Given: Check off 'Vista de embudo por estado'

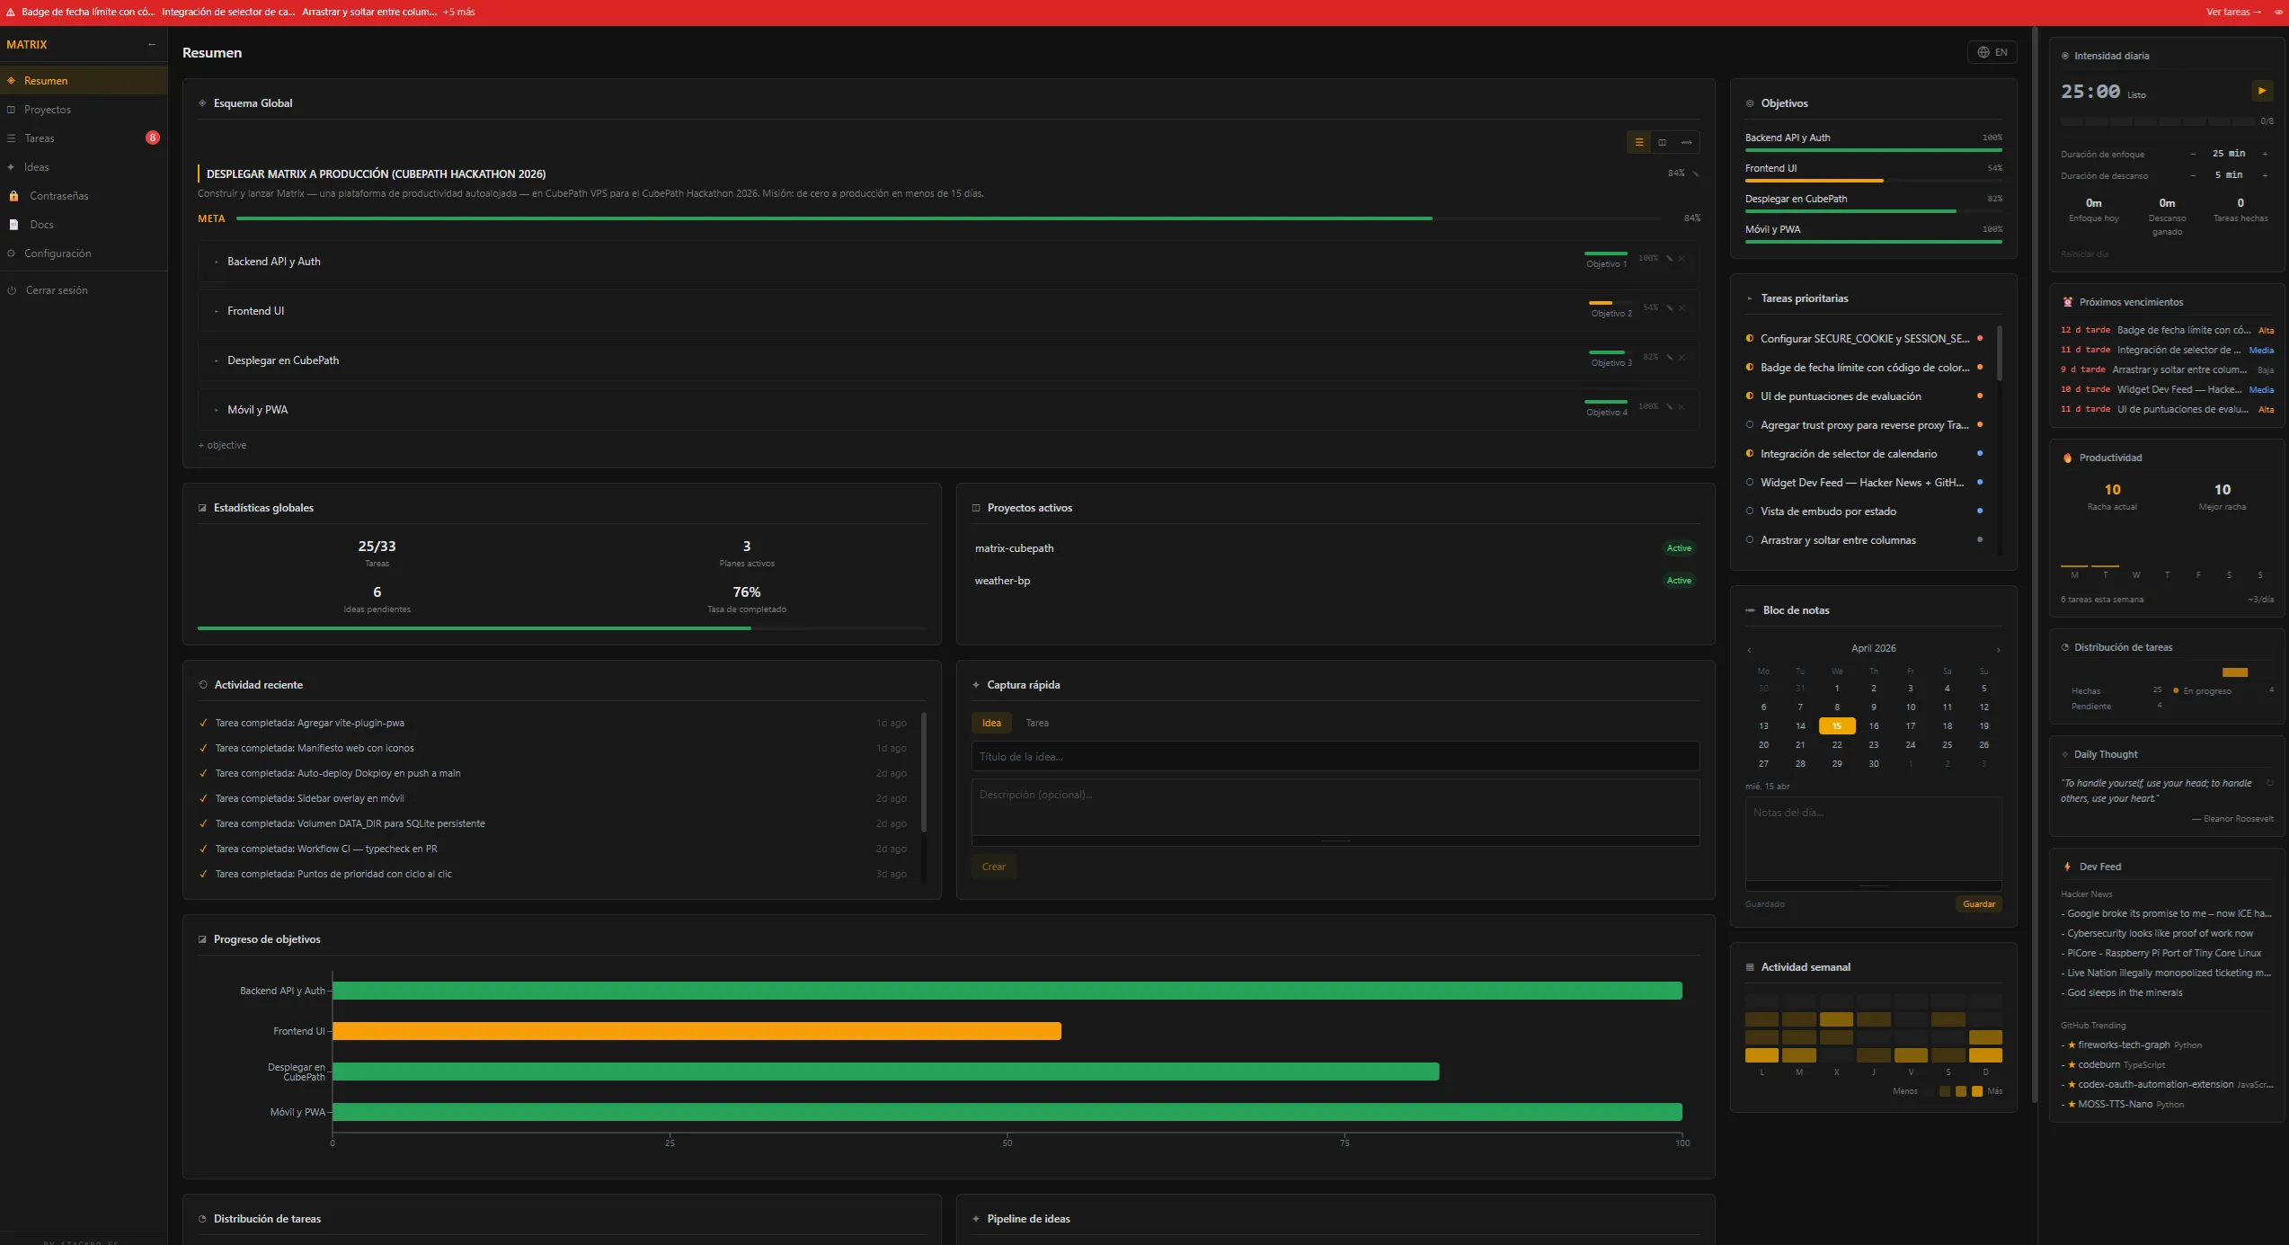Looking at the screenshot, I should click(1750, 511).
